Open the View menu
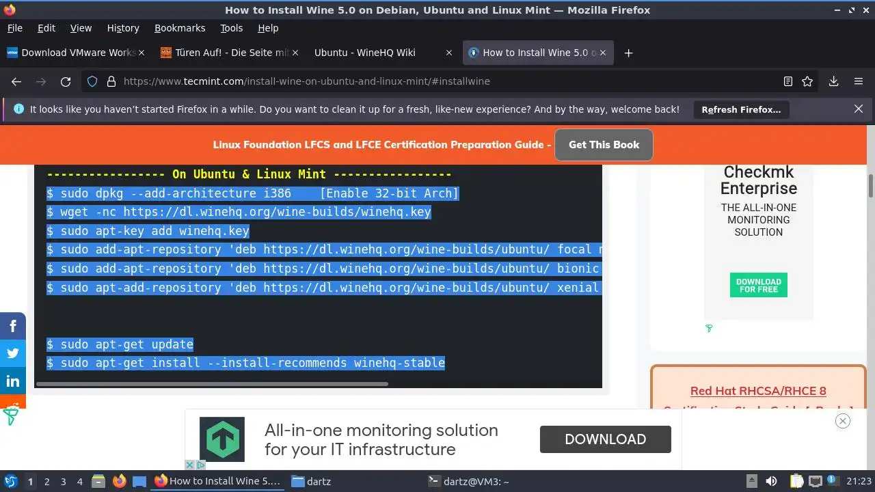Viewport: 875px width, 492px height. 81,28
